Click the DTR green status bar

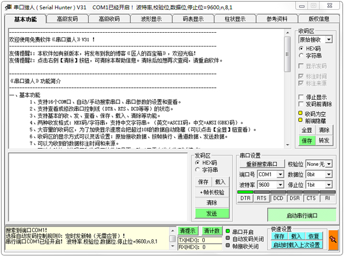point(245,192)
